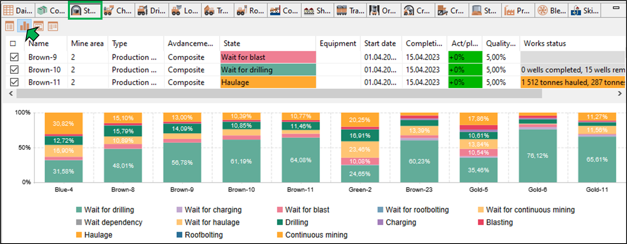Open the 'Tr...' truck tab
The height and width of the screenshot is (244, 627).
[x=218, y=10]
